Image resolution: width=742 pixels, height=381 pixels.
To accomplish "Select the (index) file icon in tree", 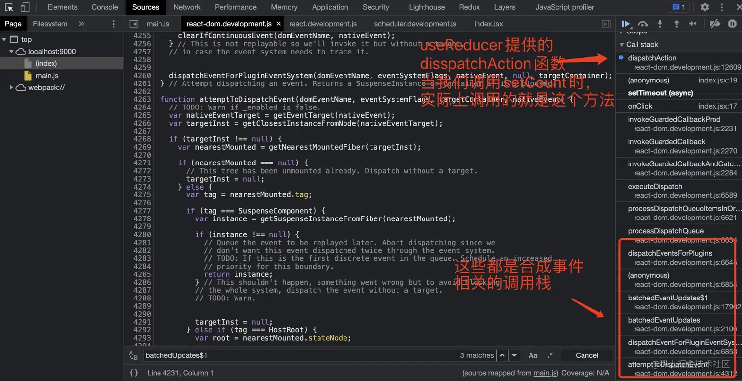I will (27, 63).
